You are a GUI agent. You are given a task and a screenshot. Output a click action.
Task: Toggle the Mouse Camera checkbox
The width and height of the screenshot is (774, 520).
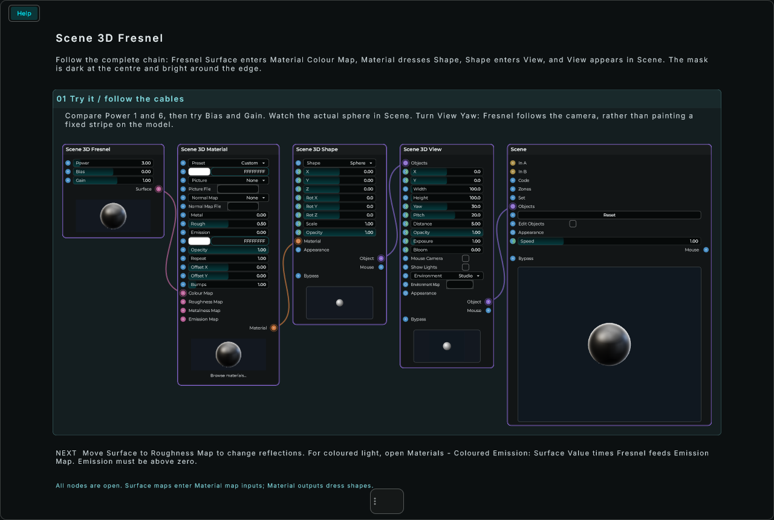466,258
